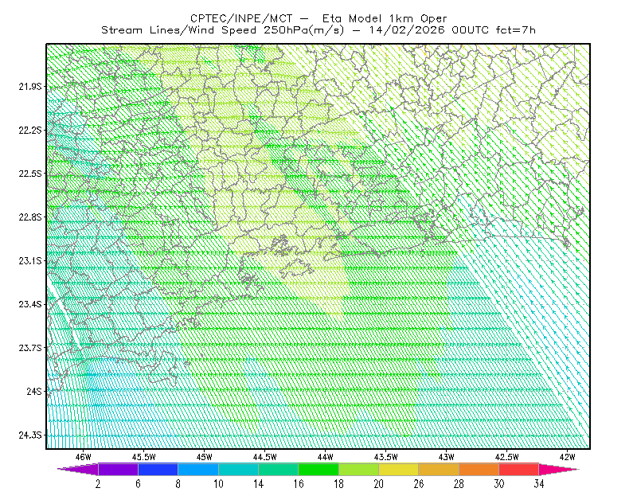Click the 22.5S latitude axis label

pyautogui.click(x=30, y=174)
